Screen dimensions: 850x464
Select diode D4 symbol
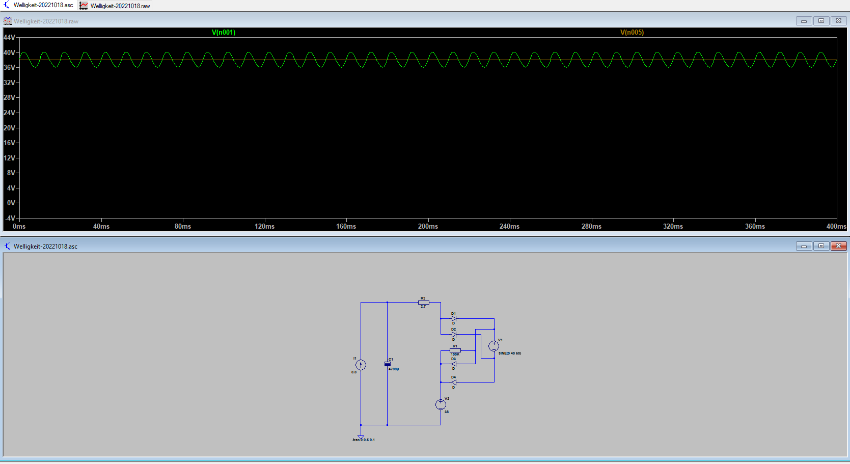tap(454, 382)
